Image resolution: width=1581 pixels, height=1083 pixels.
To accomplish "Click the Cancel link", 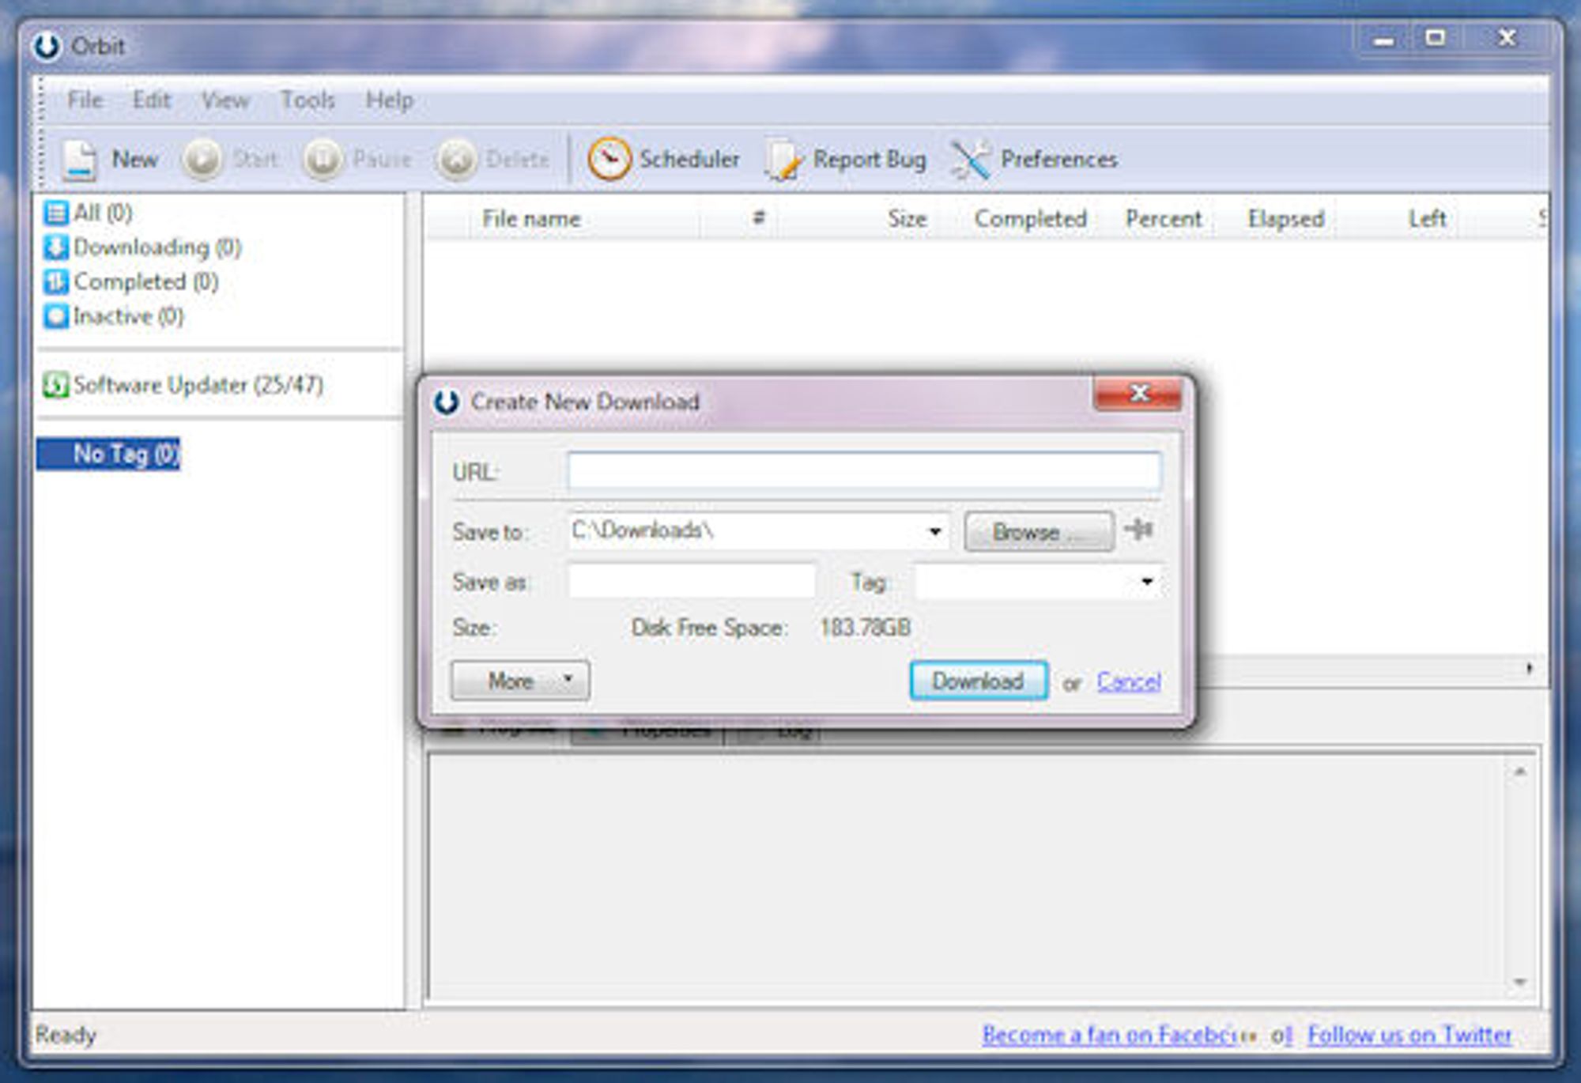I will [x=1129, y=681].
